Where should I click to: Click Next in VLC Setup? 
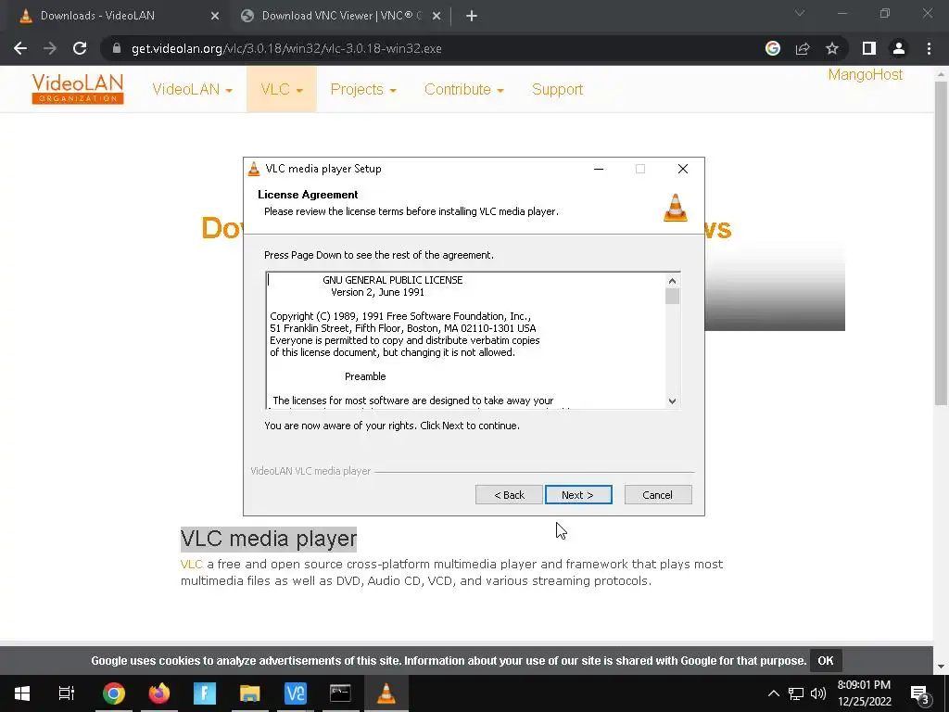click(x=578, y=495)
